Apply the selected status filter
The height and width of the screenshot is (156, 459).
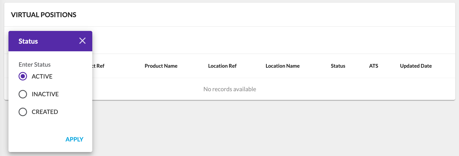tap(74, 139)
